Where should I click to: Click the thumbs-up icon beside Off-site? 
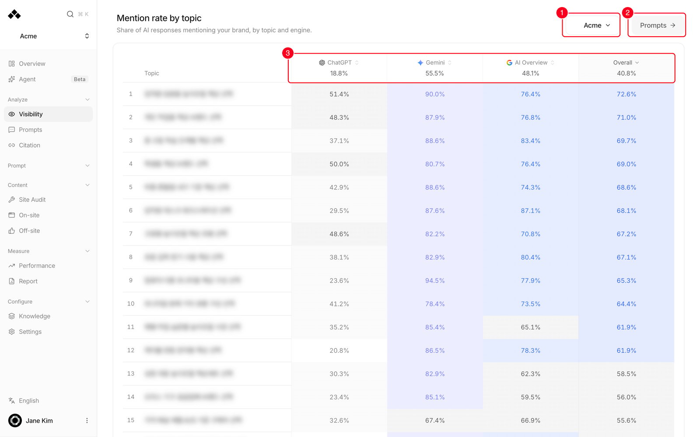point(12,231)
